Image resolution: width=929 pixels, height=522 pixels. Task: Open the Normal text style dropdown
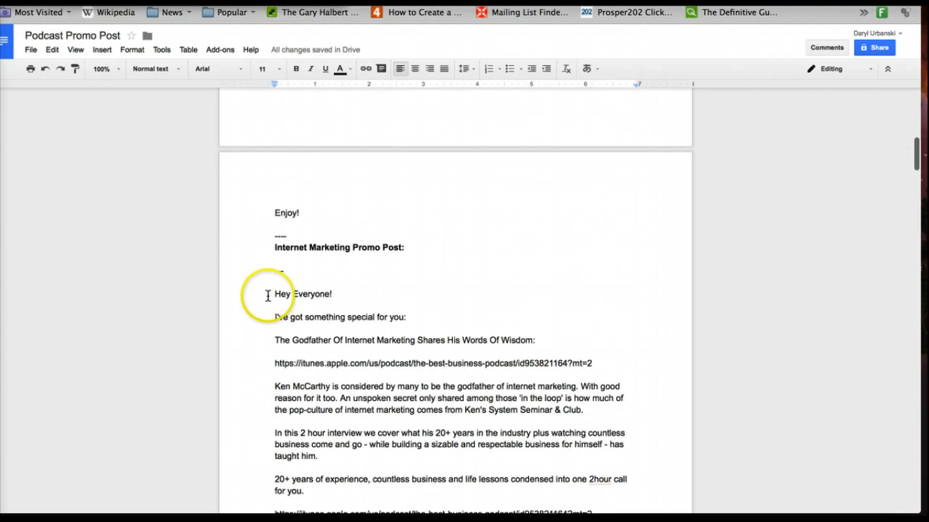(x=156, y=69)
